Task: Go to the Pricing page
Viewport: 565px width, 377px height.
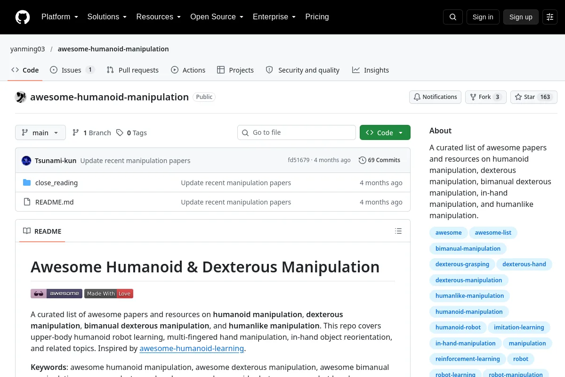Action: tap(317, 17)
